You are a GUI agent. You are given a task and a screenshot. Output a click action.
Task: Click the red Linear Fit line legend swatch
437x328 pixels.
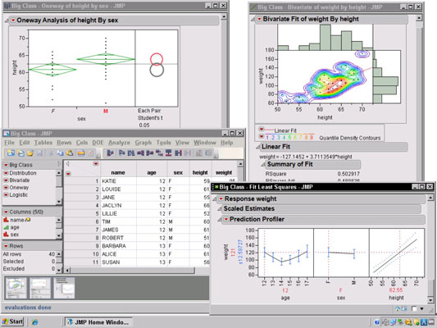[270, 130]
